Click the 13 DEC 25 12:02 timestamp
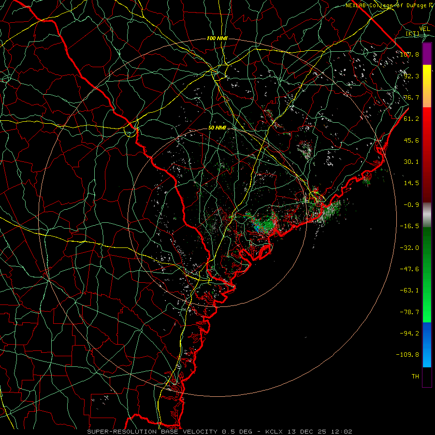The image size is (435, 435). tap(320, 432)
